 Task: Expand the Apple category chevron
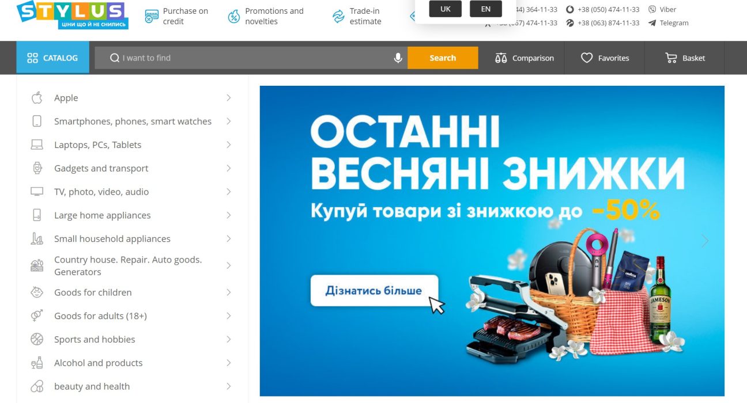click(229, 98)
